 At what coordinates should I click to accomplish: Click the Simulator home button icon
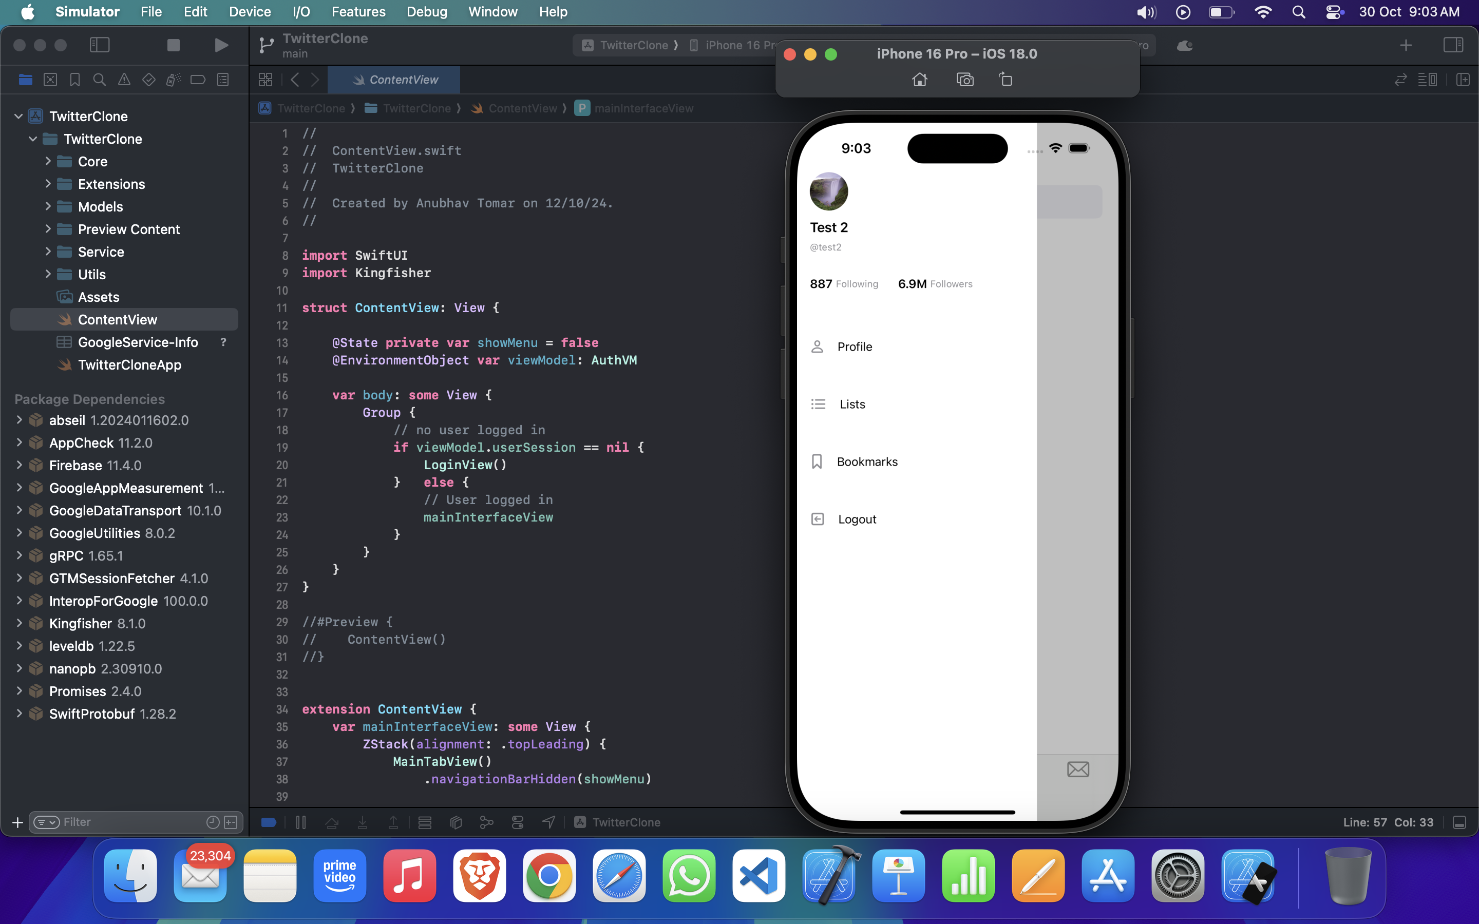pos(920,80)
